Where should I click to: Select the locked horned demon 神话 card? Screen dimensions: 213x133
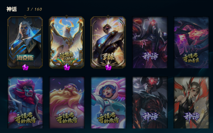pyautogui.click(x=150, y=103)
